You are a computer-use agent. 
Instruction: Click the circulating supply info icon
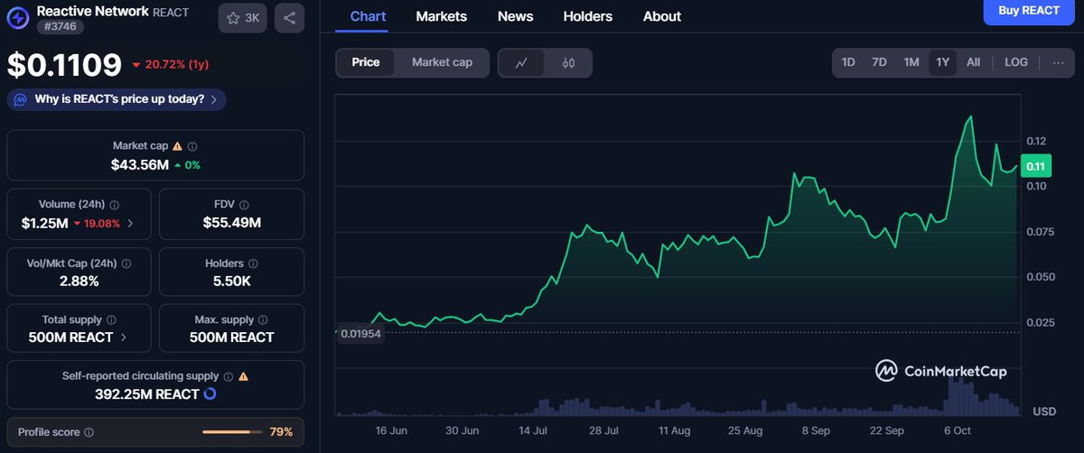tap(229, 376)
